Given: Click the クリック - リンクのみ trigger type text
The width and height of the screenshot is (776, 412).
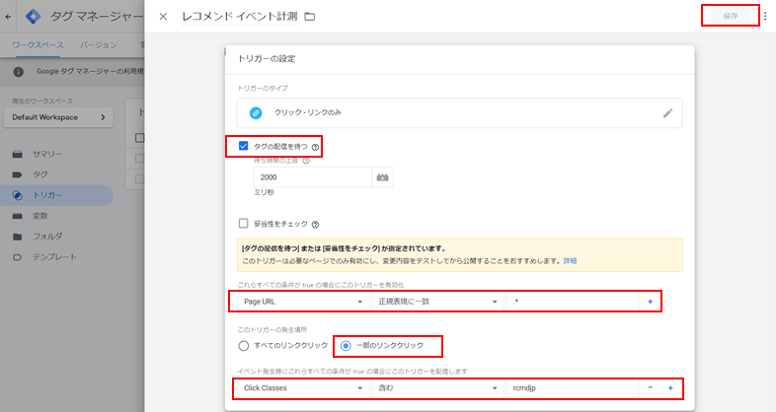Looking at the screenshot, I should click(x=308, y=112).
